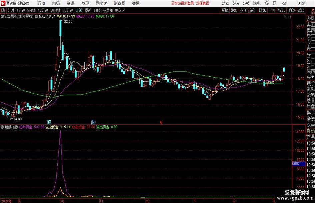Click the 22.55 high price label
This screenshot has height=203, width=315.
point(68,22)
